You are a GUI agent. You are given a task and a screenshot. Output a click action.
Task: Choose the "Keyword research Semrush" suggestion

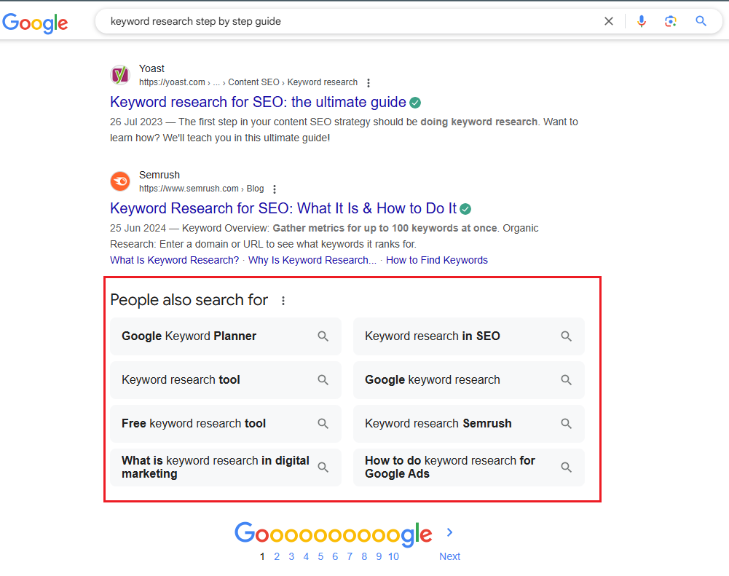(x=469, y=424)
